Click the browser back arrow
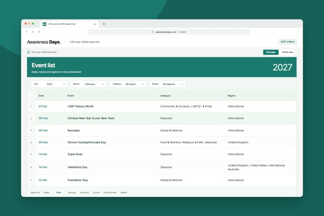The height and width of the screenshot is (216, 324). coord(27,32)
